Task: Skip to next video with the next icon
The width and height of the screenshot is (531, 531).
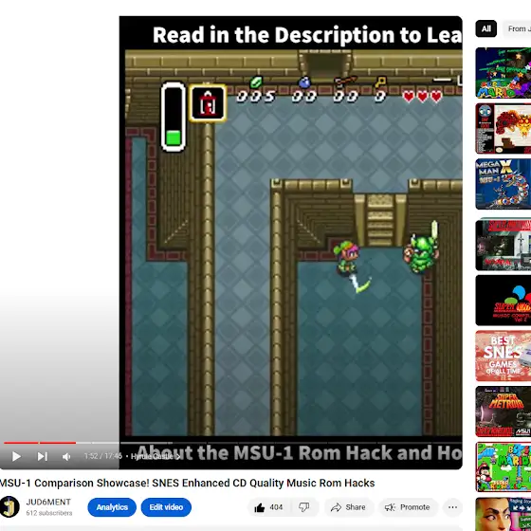Action: click(x=43, y=456)
